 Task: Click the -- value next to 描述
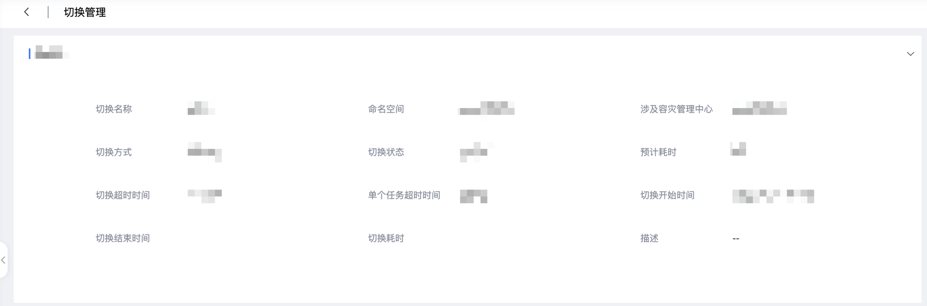pyautogui.click(x=735, y=239)
